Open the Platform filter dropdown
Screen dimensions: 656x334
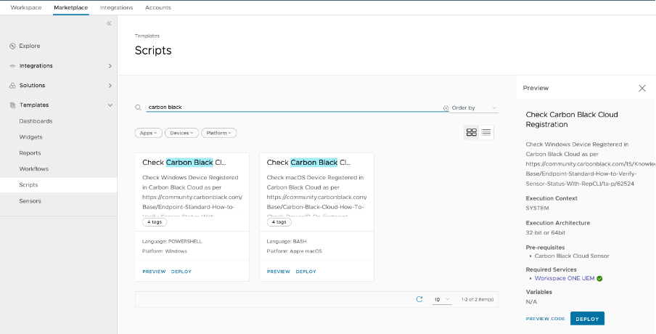[219, 133]
